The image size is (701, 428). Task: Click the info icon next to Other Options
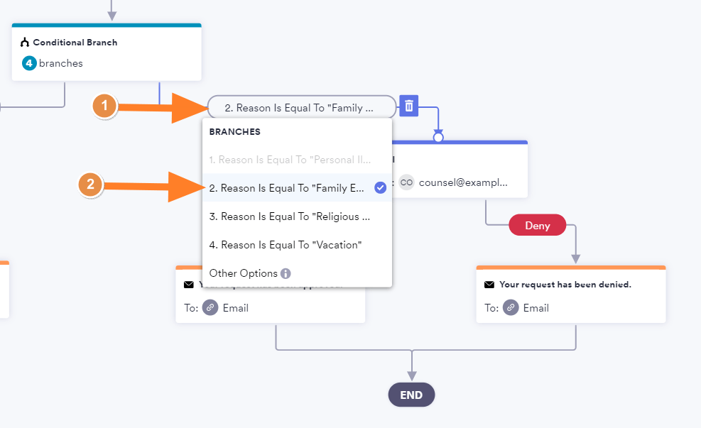click(x=287, y=273)
